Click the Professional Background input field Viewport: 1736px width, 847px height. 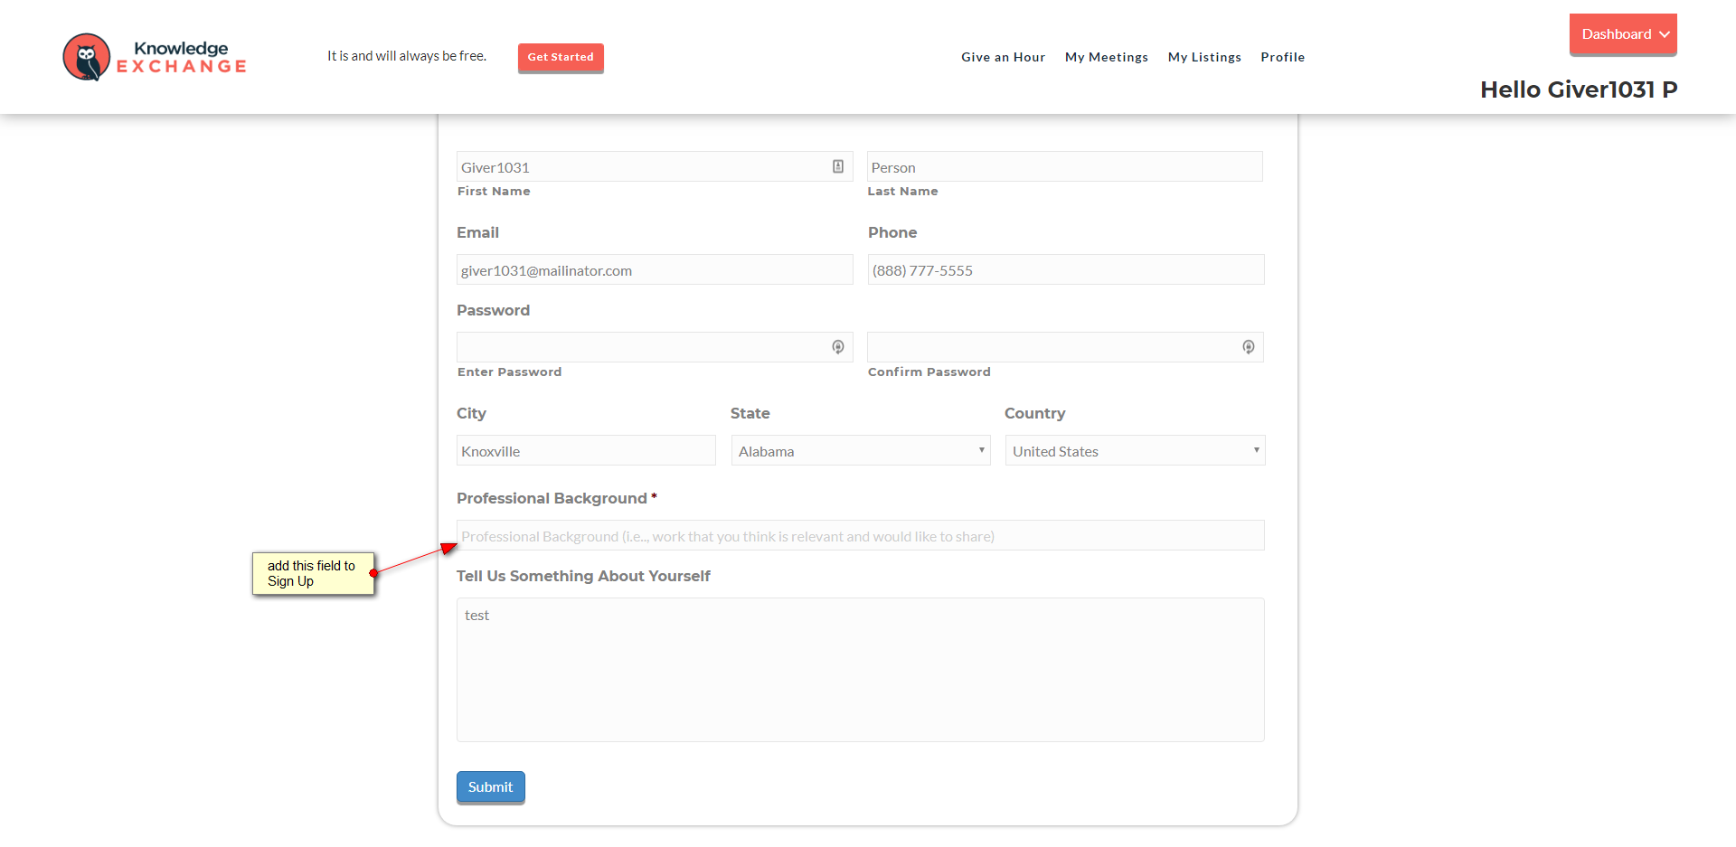pyautogui.click(x=860, y=536)
